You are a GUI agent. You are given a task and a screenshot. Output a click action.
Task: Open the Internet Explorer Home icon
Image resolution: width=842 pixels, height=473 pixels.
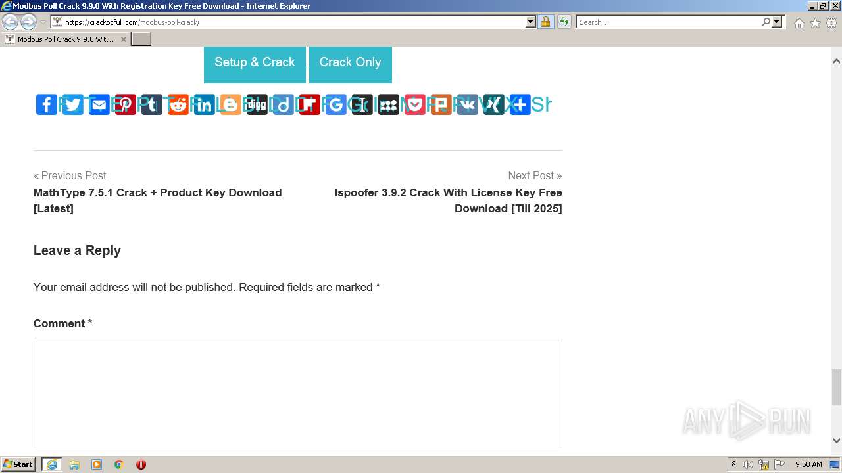[799, 23]
